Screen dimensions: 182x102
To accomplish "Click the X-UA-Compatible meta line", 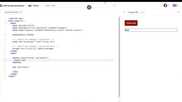I will 40,28.
